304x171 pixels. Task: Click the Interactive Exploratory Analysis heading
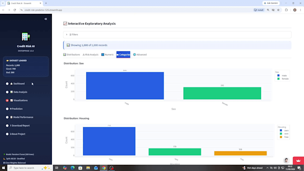[x=92, y=24]
